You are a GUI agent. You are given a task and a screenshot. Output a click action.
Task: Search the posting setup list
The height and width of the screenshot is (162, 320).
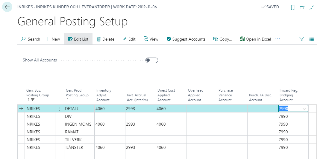click(30, 39)
